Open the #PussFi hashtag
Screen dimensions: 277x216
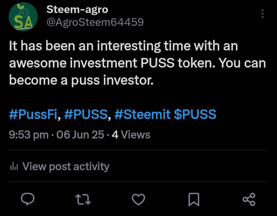click(x=33, y=114)
